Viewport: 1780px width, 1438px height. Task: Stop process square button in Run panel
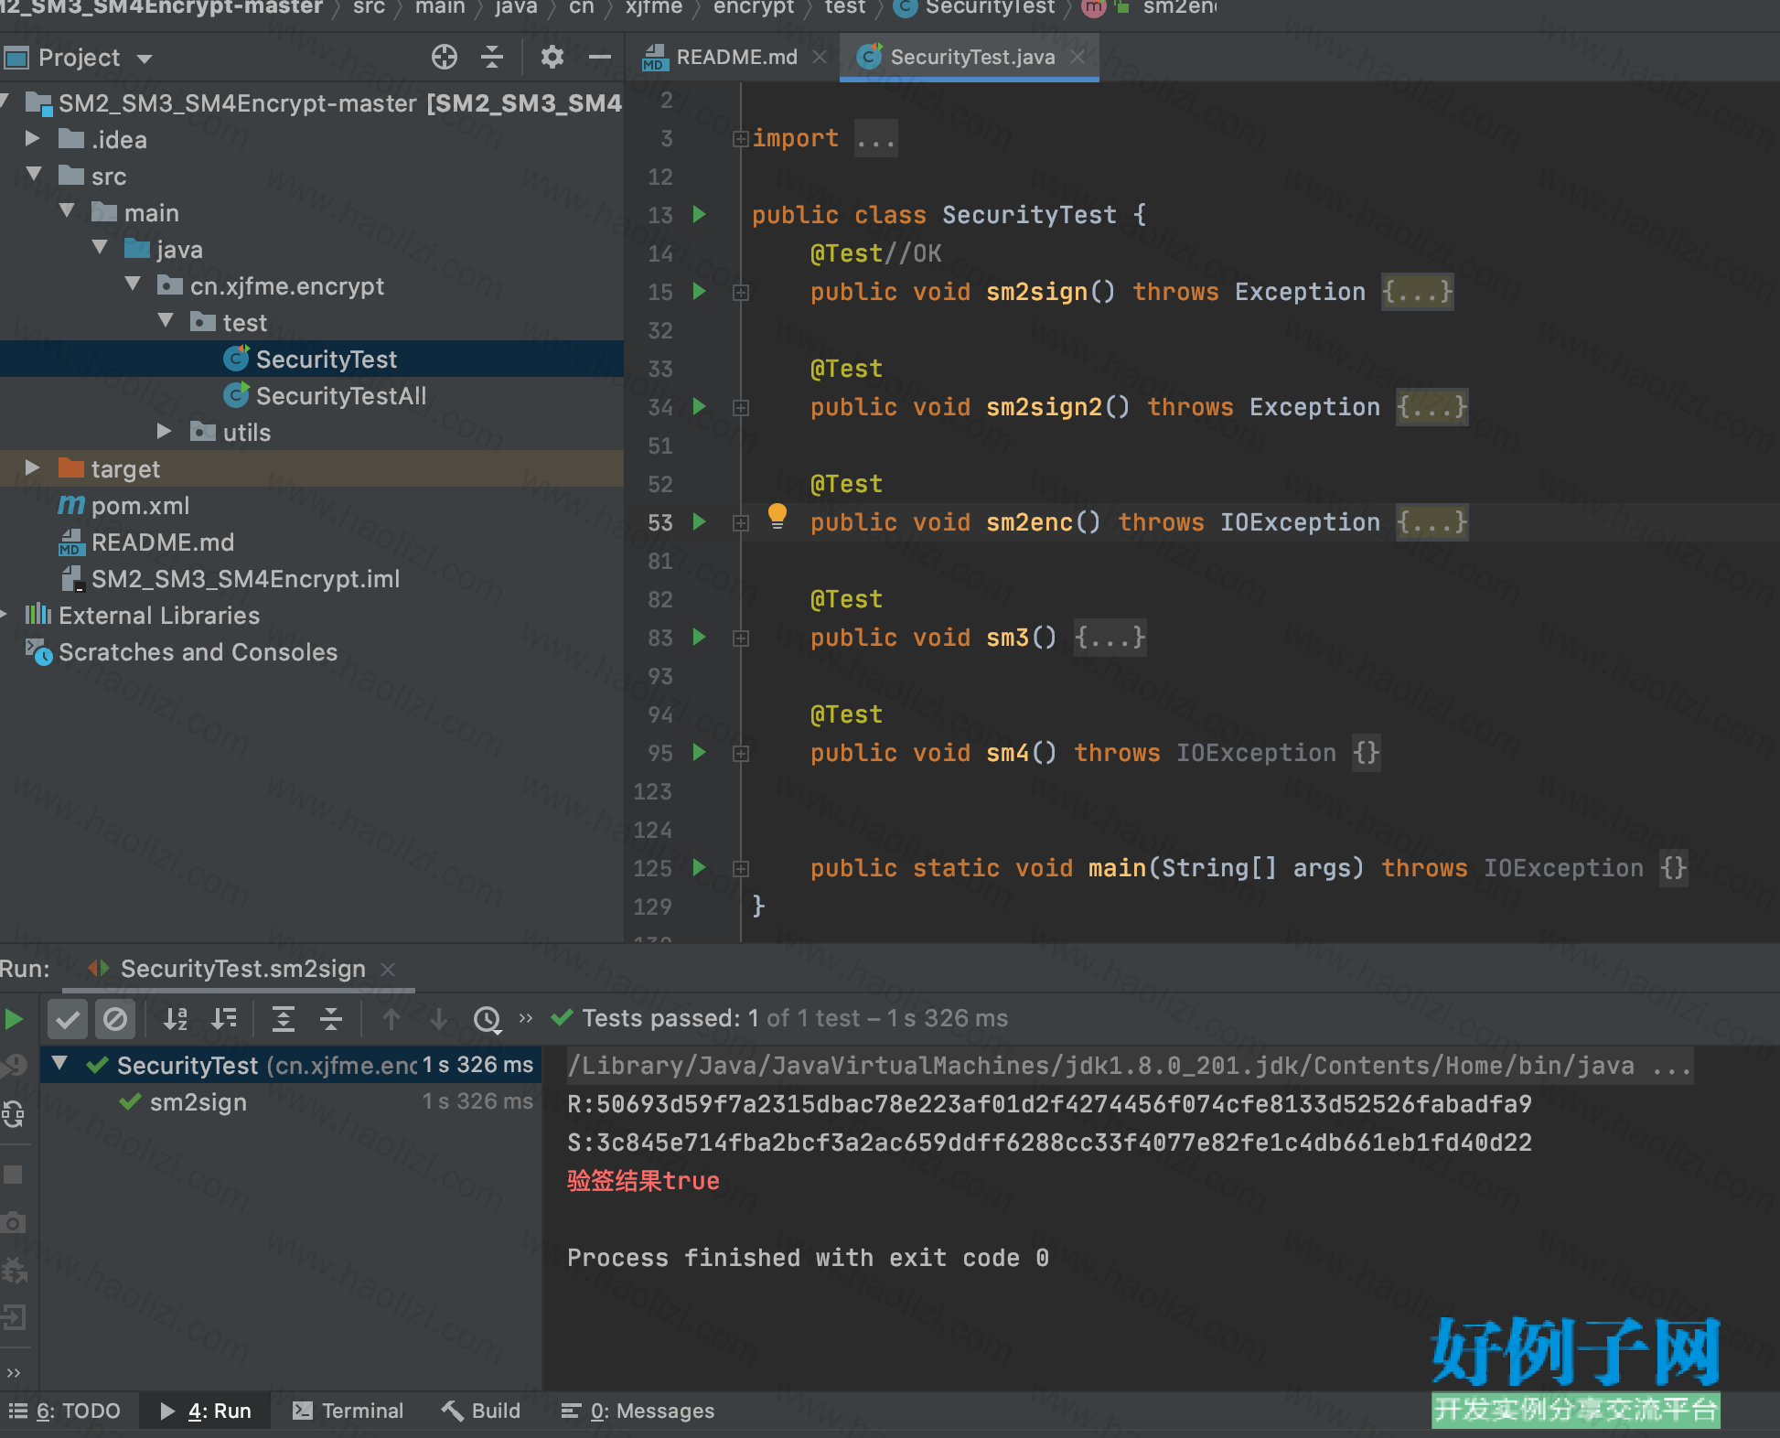(14, 1175)
